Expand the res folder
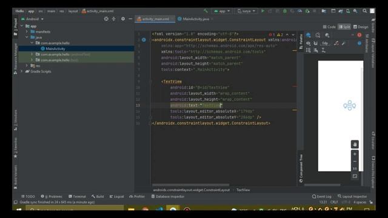The height and width of the screenshot is (218, 388). point(27,65)
